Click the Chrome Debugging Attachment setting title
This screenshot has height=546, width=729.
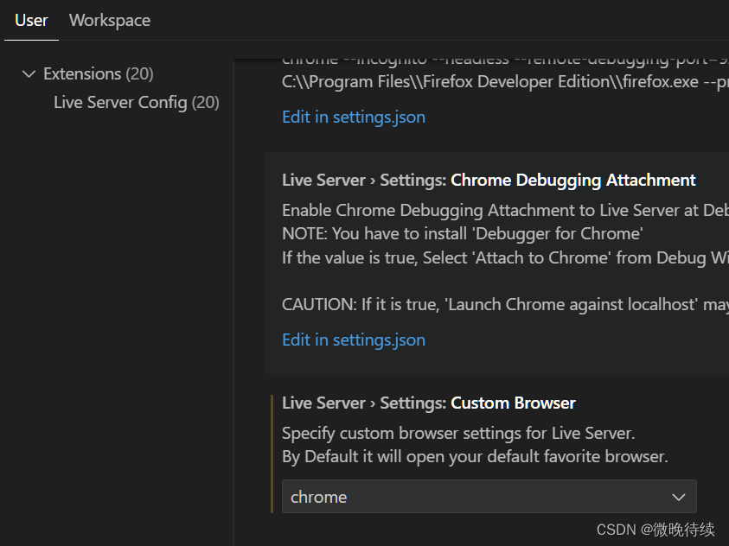pos(572,180)
